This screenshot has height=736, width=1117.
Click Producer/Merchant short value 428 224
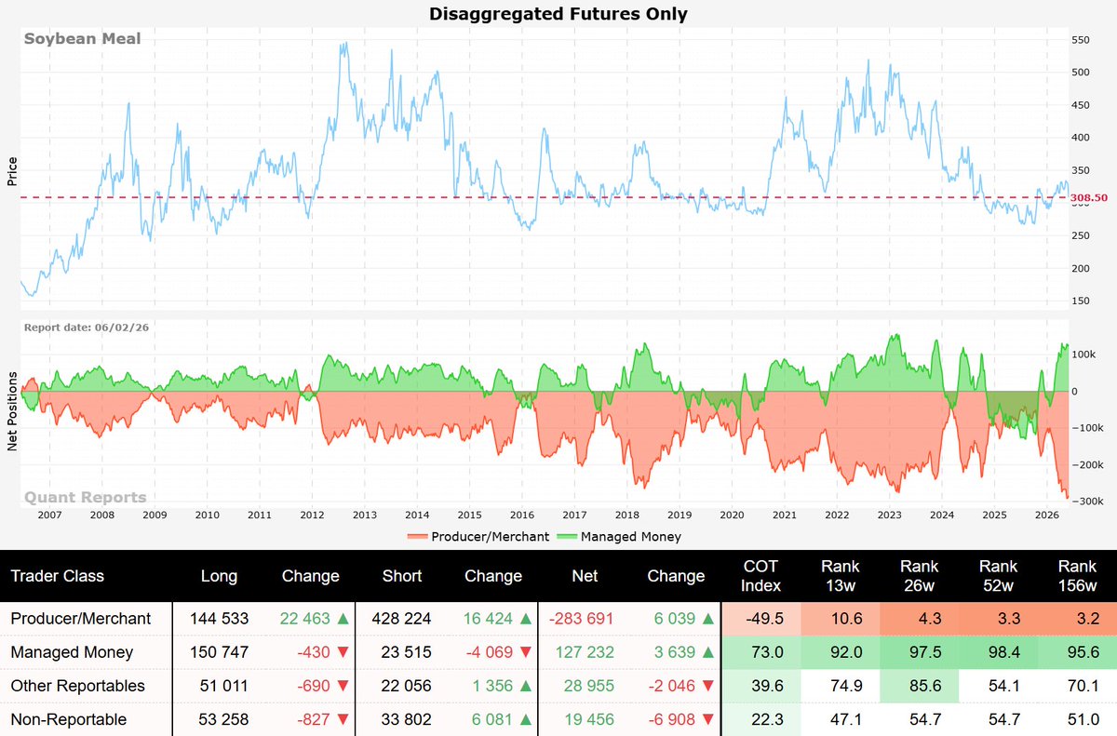click(x=402, y=618)
